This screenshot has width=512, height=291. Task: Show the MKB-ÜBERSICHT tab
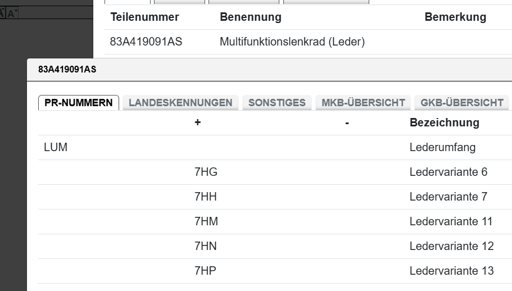click(x=363, y=103)
